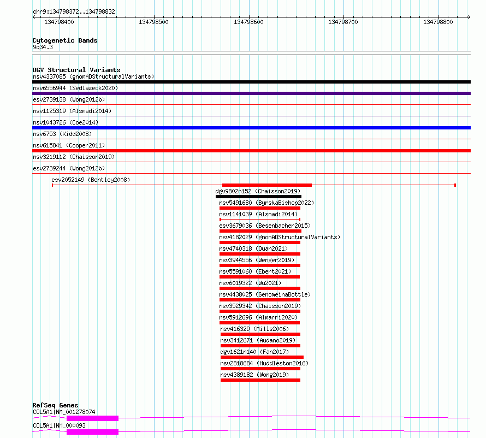The height and width of the screenshot is (438, 486).
Task: Select the nsv6556944 (Sedlazeck2020) variant label
Action: click(75, 88)
